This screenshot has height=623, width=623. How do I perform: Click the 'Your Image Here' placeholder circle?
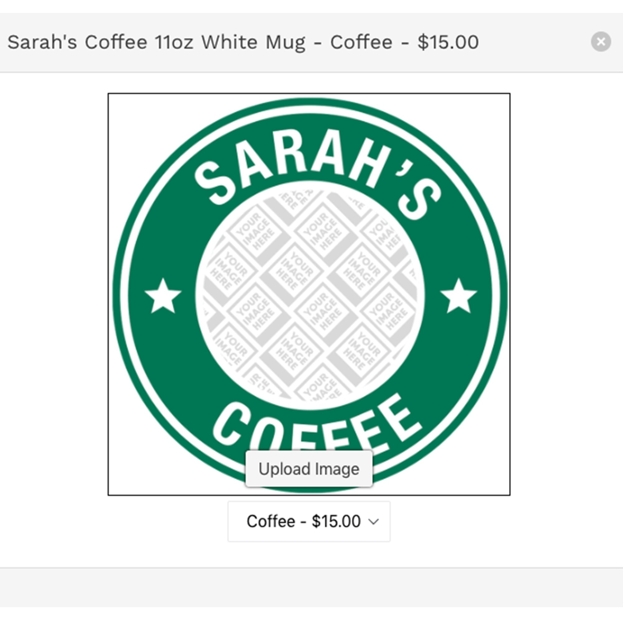click(310, 296)
